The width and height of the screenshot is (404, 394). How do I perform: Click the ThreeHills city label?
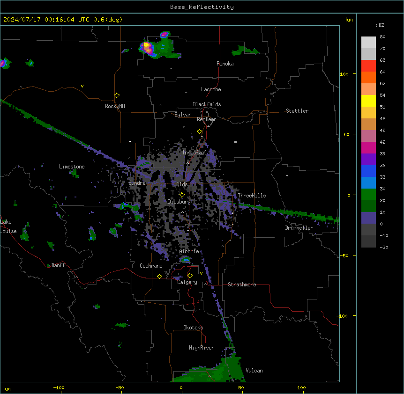tap(252, 196)
